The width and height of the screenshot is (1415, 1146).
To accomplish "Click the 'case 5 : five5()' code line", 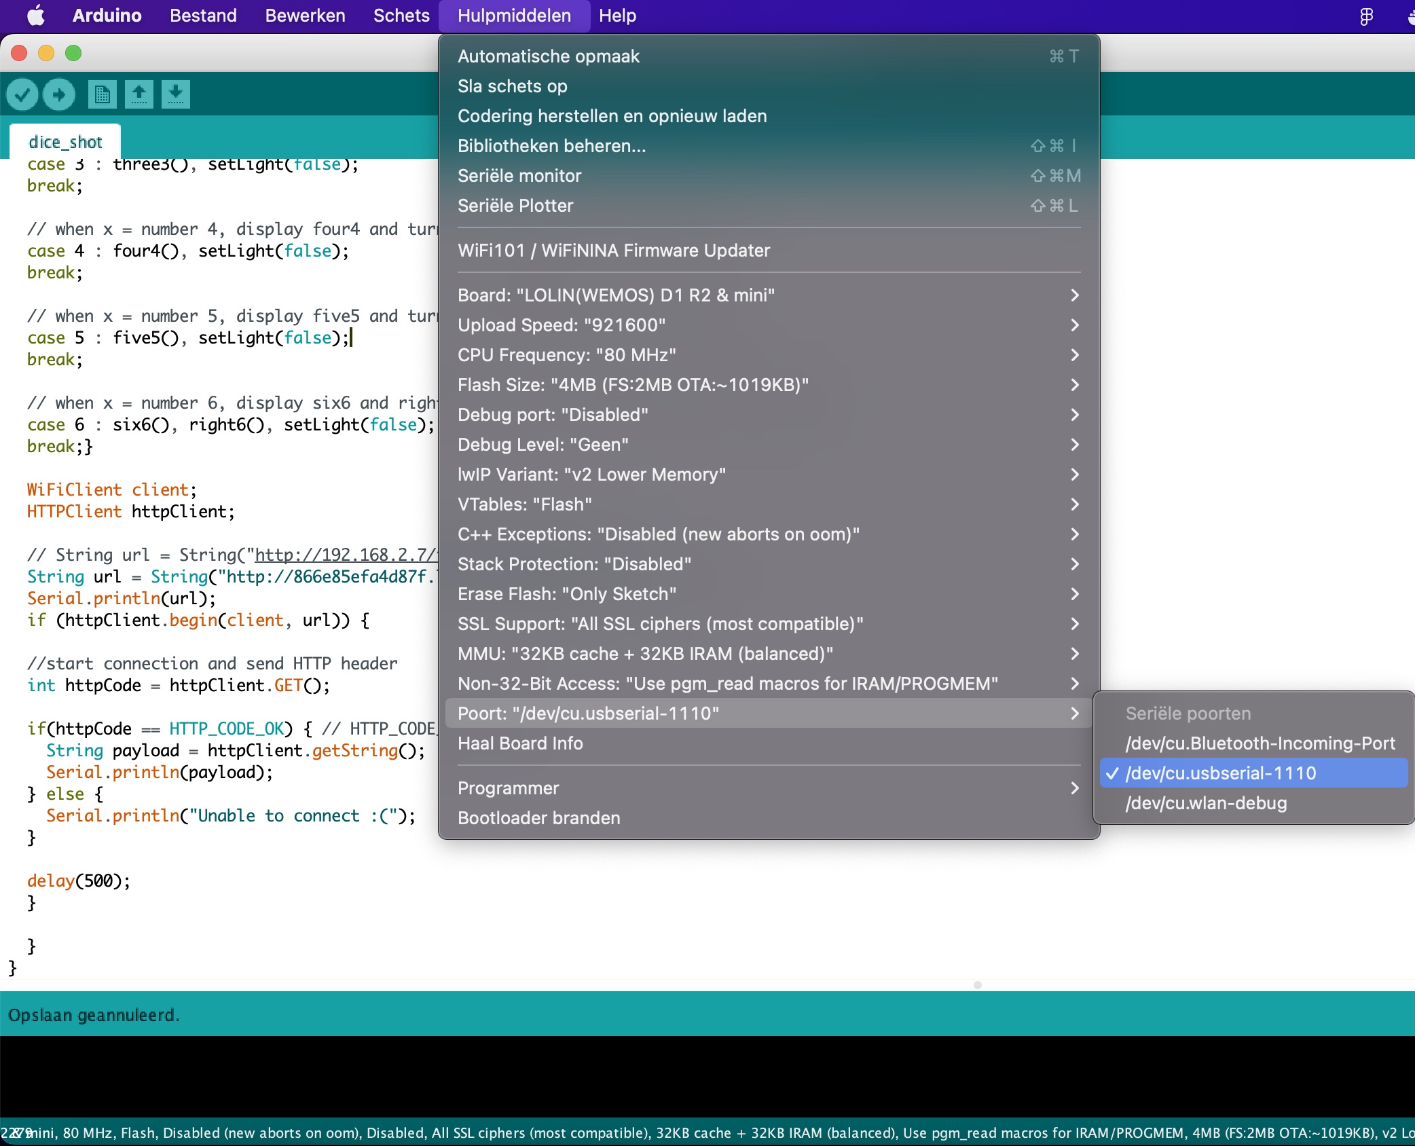I will tap(189, 337).
